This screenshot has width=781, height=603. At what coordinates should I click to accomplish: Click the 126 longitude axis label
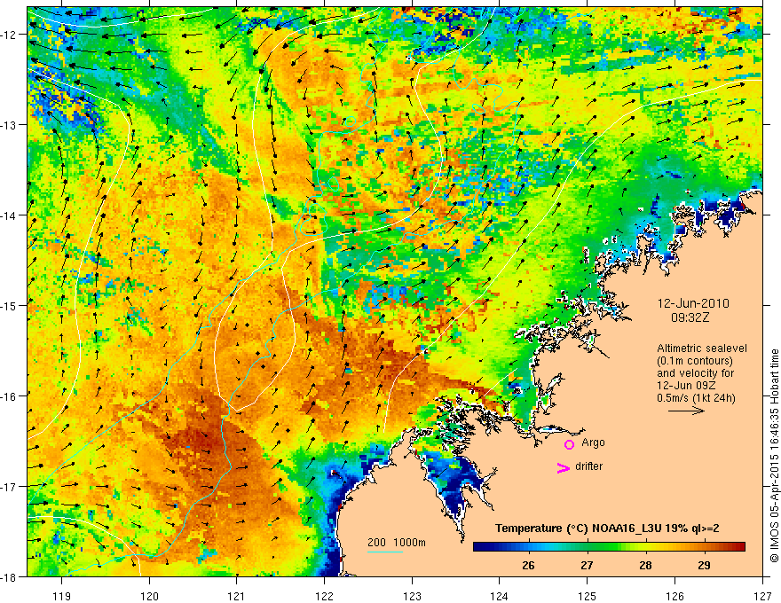point(674,596)
